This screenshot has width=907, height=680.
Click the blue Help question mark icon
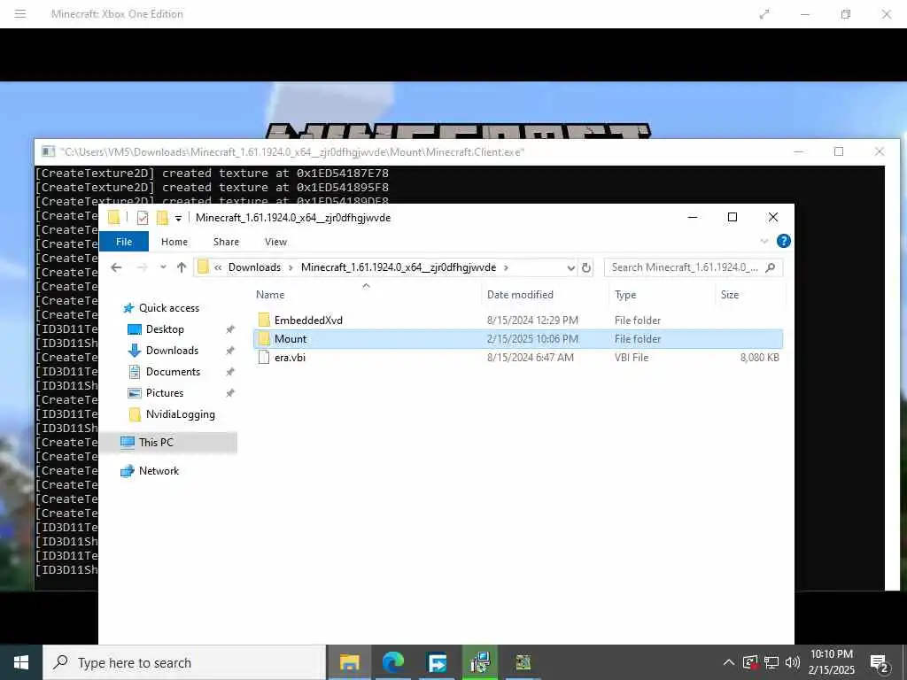[783, 241]
